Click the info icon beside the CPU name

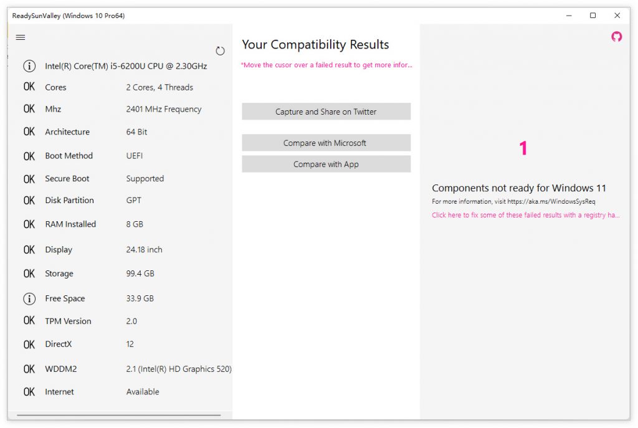click(x=29, y=66)
